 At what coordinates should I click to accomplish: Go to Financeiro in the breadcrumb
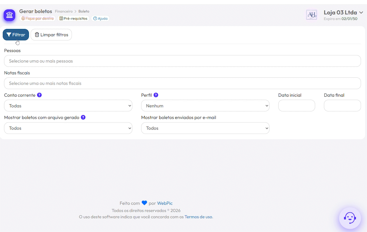tap(64, 11)
